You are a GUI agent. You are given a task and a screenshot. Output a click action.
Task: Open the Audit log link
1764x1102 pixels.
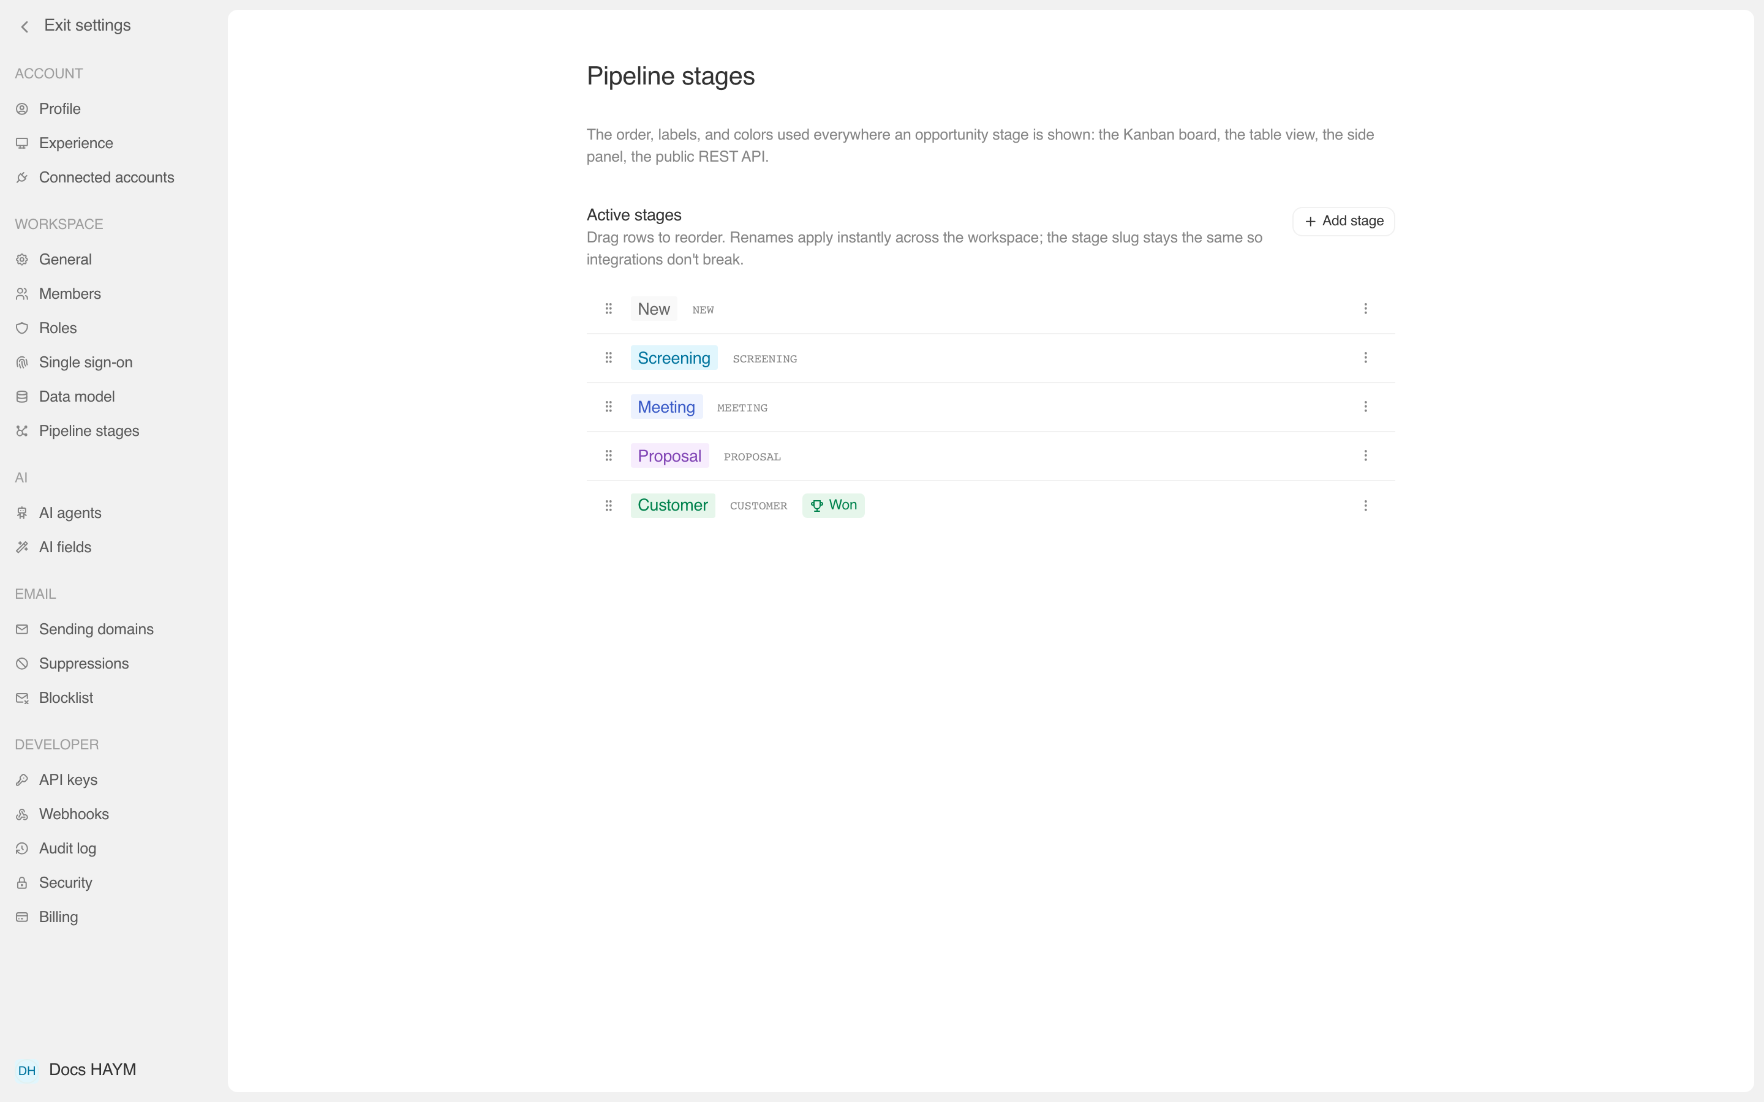tap(67, 849)
